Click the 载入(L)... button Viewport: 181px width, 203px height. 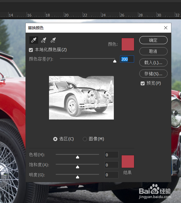click(153, 63)
